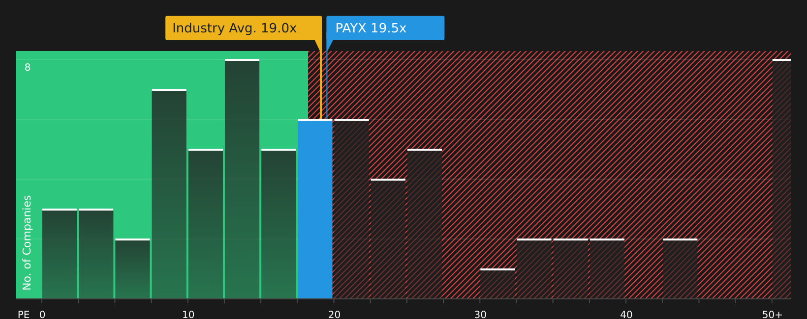The image size is (807, 319).
Task: Click the green bar just below PE 10
Action: click(169, 194)
